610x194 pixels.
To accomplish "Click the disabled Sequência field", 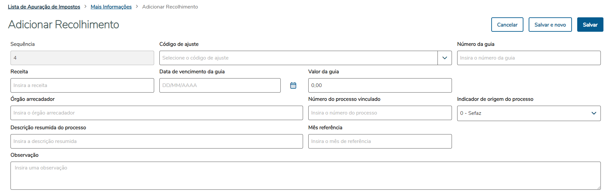I will [82, 58].
